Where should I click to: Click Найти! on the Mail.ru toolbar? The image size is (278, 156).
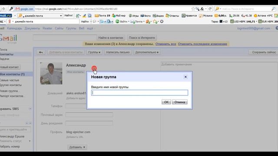pyautogui.click(x=69, y=16)
